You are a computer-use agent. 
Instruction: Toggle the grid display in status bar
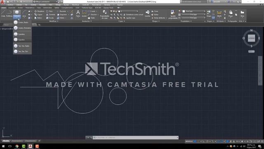pos(195,141)
